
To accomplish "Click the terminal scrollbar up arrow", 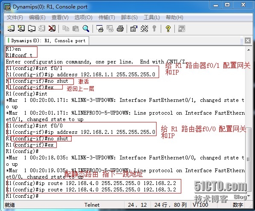I will (249, 50).
